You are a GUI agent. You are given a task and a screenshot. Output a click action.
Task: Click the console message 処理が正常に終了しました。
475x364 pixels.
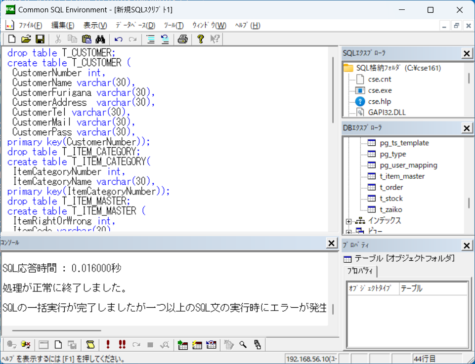[65, 288]
